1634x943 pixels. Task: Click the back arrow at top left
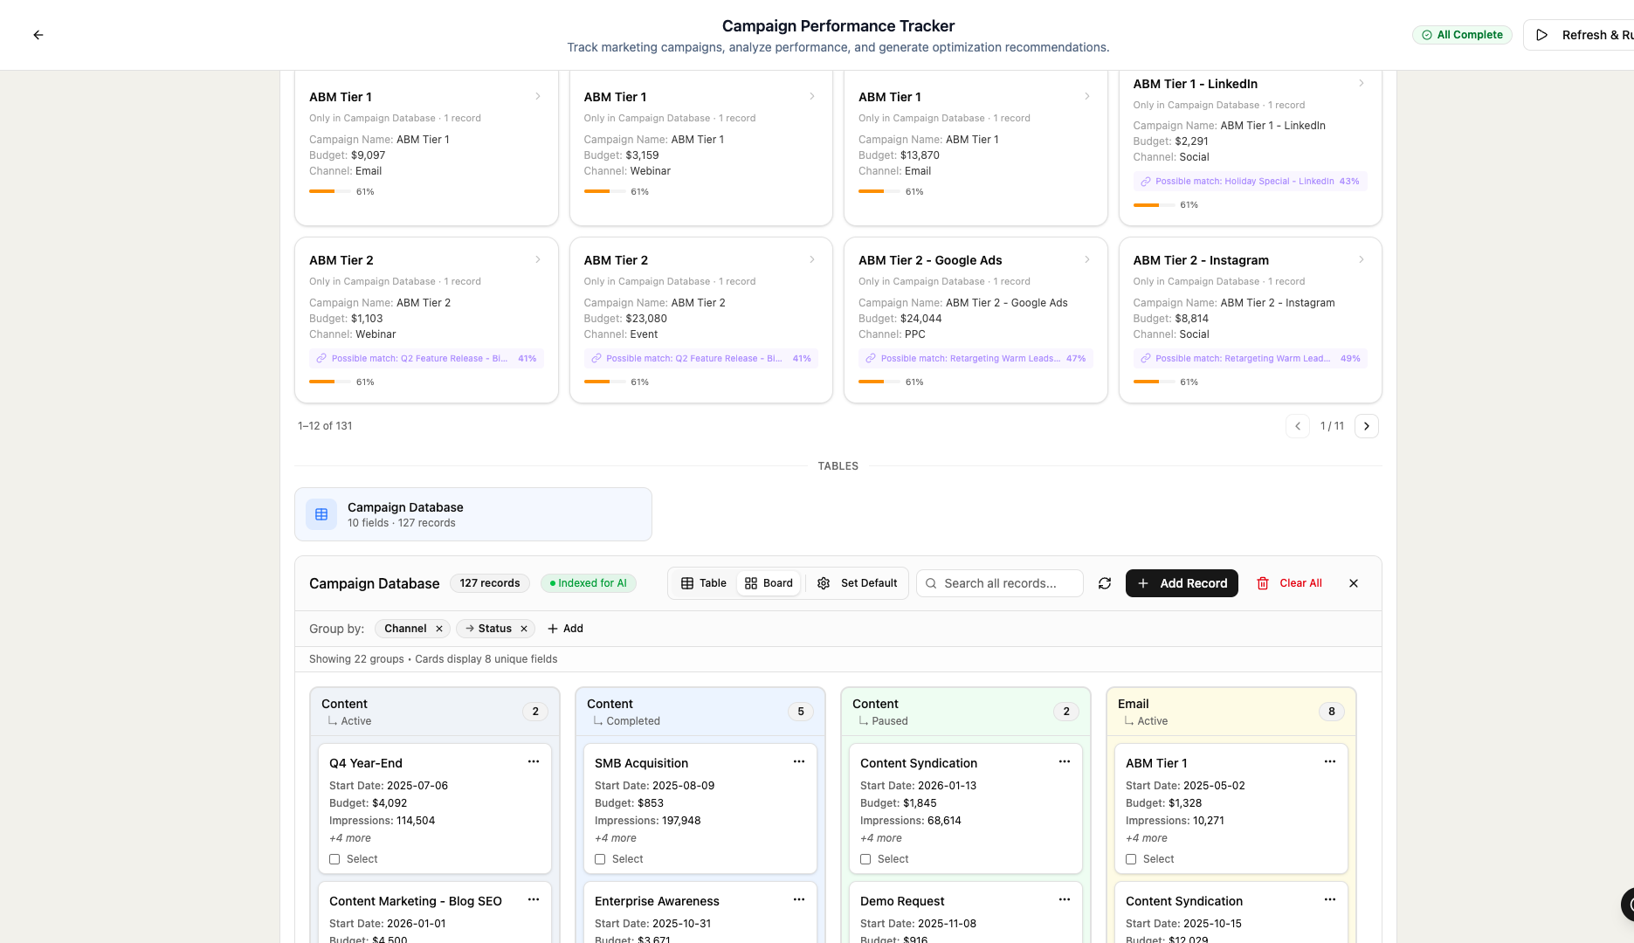tap(38, 35)
